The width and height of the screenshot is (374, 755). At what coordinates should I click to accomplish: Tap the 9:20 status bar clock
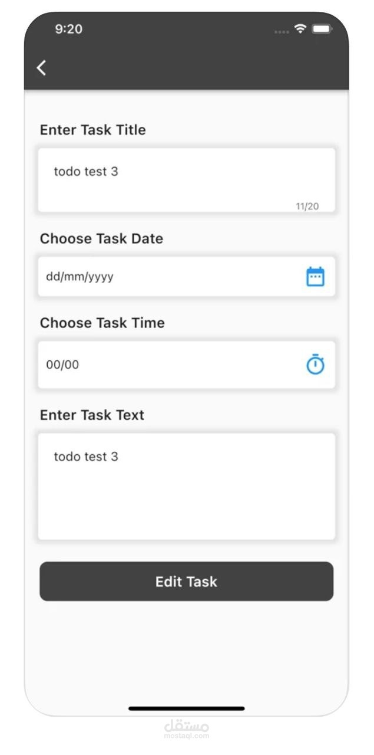[x=68, y=29]
